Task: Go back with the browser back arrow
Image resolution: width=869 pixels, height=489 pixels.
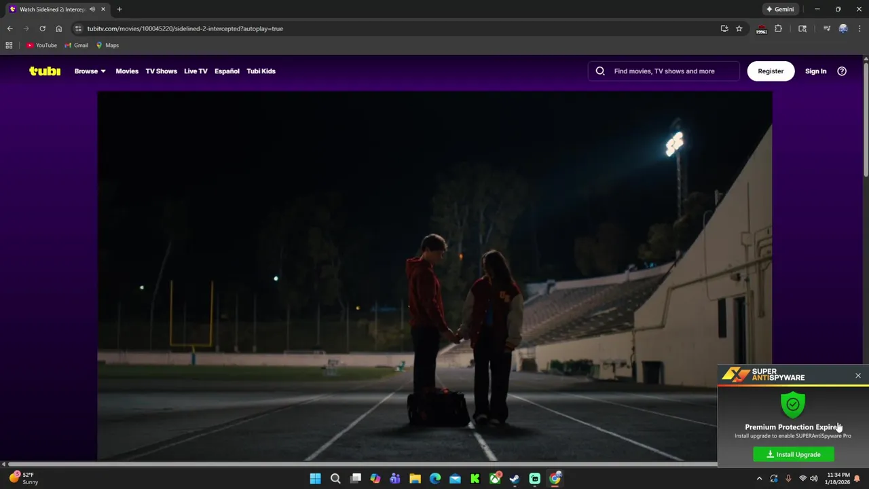Action: pos(10,29)
